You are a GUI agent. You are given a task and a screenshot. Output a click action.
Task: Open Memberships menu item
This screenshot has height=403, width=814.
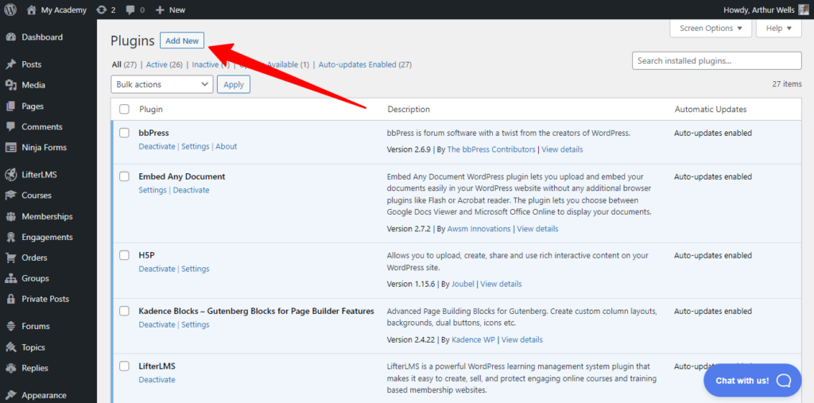coord(48,216)
